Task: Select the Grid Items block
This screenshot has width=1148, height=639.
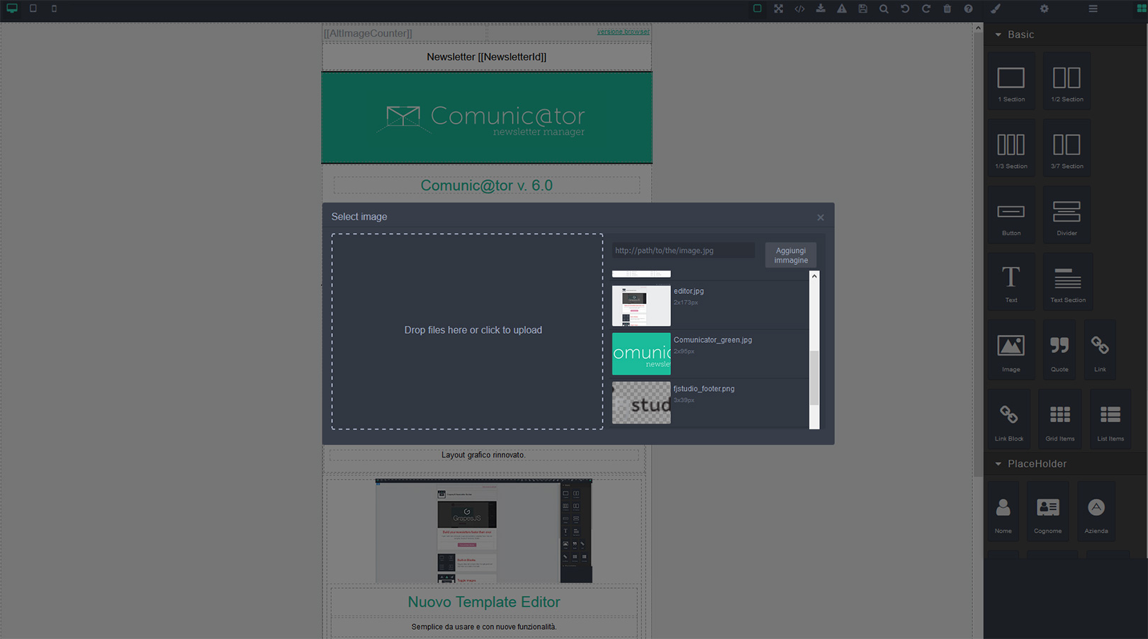Action: coord(1060,419)
